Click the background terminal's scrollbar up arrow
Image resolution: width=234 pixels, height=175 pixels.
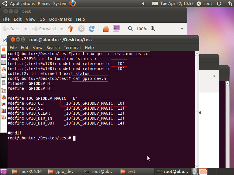[x=227, y=83]
